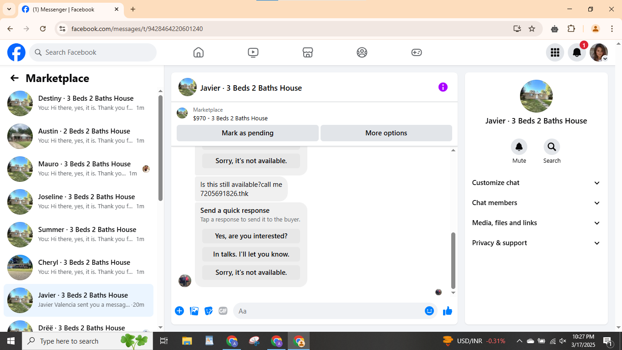Click the chat messages scrollbar
The image size is (622, 350).
pos(453,260)
